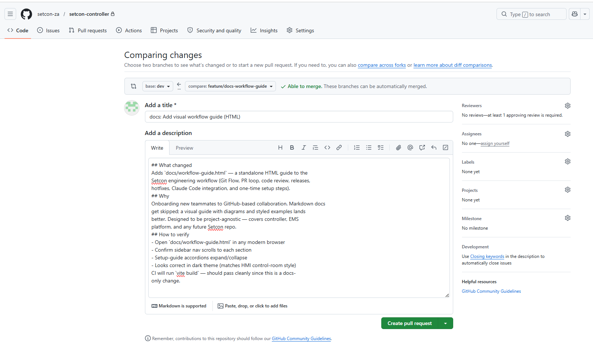Select the Write tab in description editor
This screenshot has height=354, width=593.
157,148
